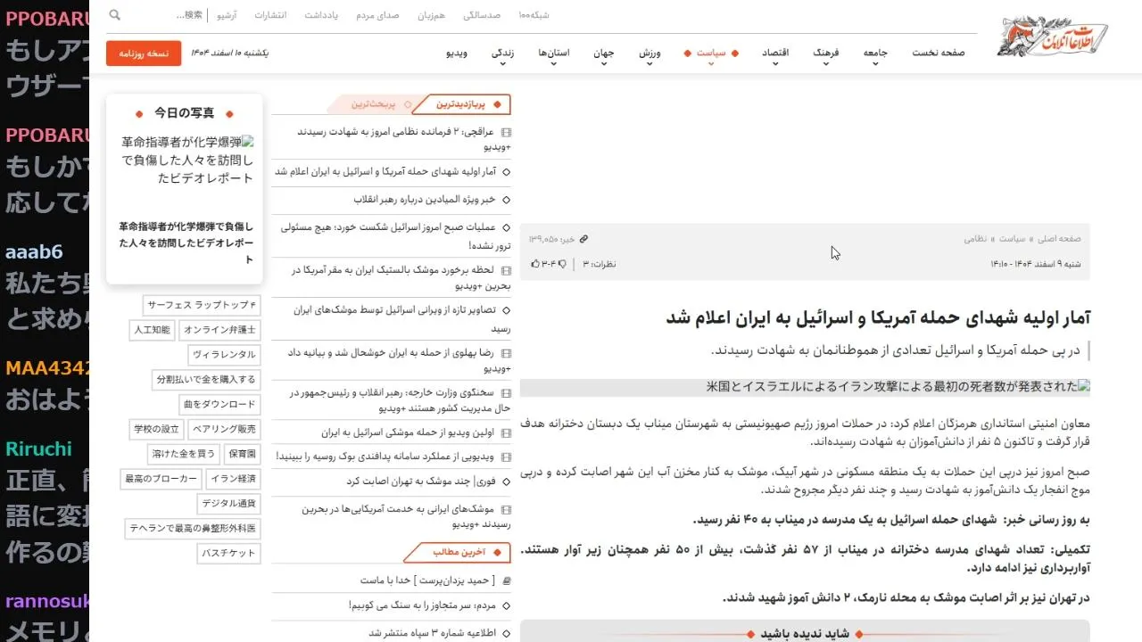The width and height of the screenshot is (1142, 642).
Task: Switch to the پربحث‌ترین tab
Action: (x=372, y=104)
